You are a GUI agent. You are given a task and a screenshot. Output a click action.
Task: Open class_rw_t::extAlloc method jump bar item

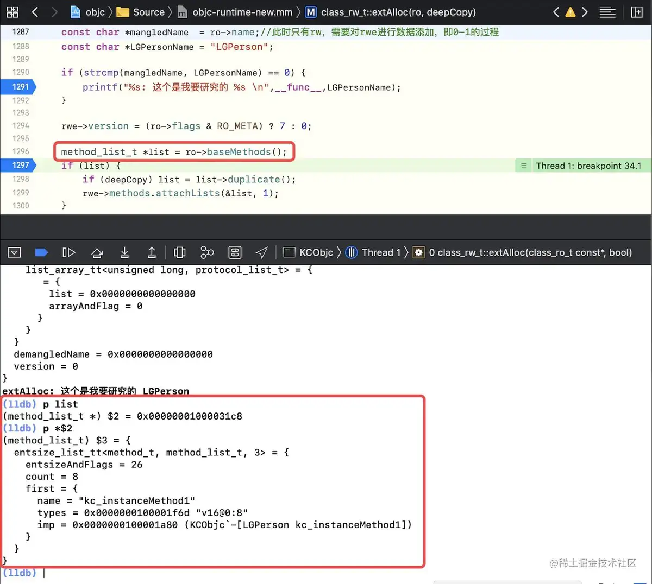click(390, 12)
